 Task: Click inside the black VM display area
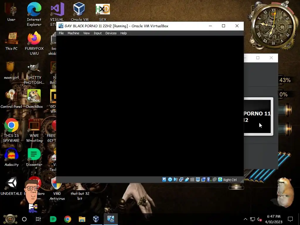(150, 106)
